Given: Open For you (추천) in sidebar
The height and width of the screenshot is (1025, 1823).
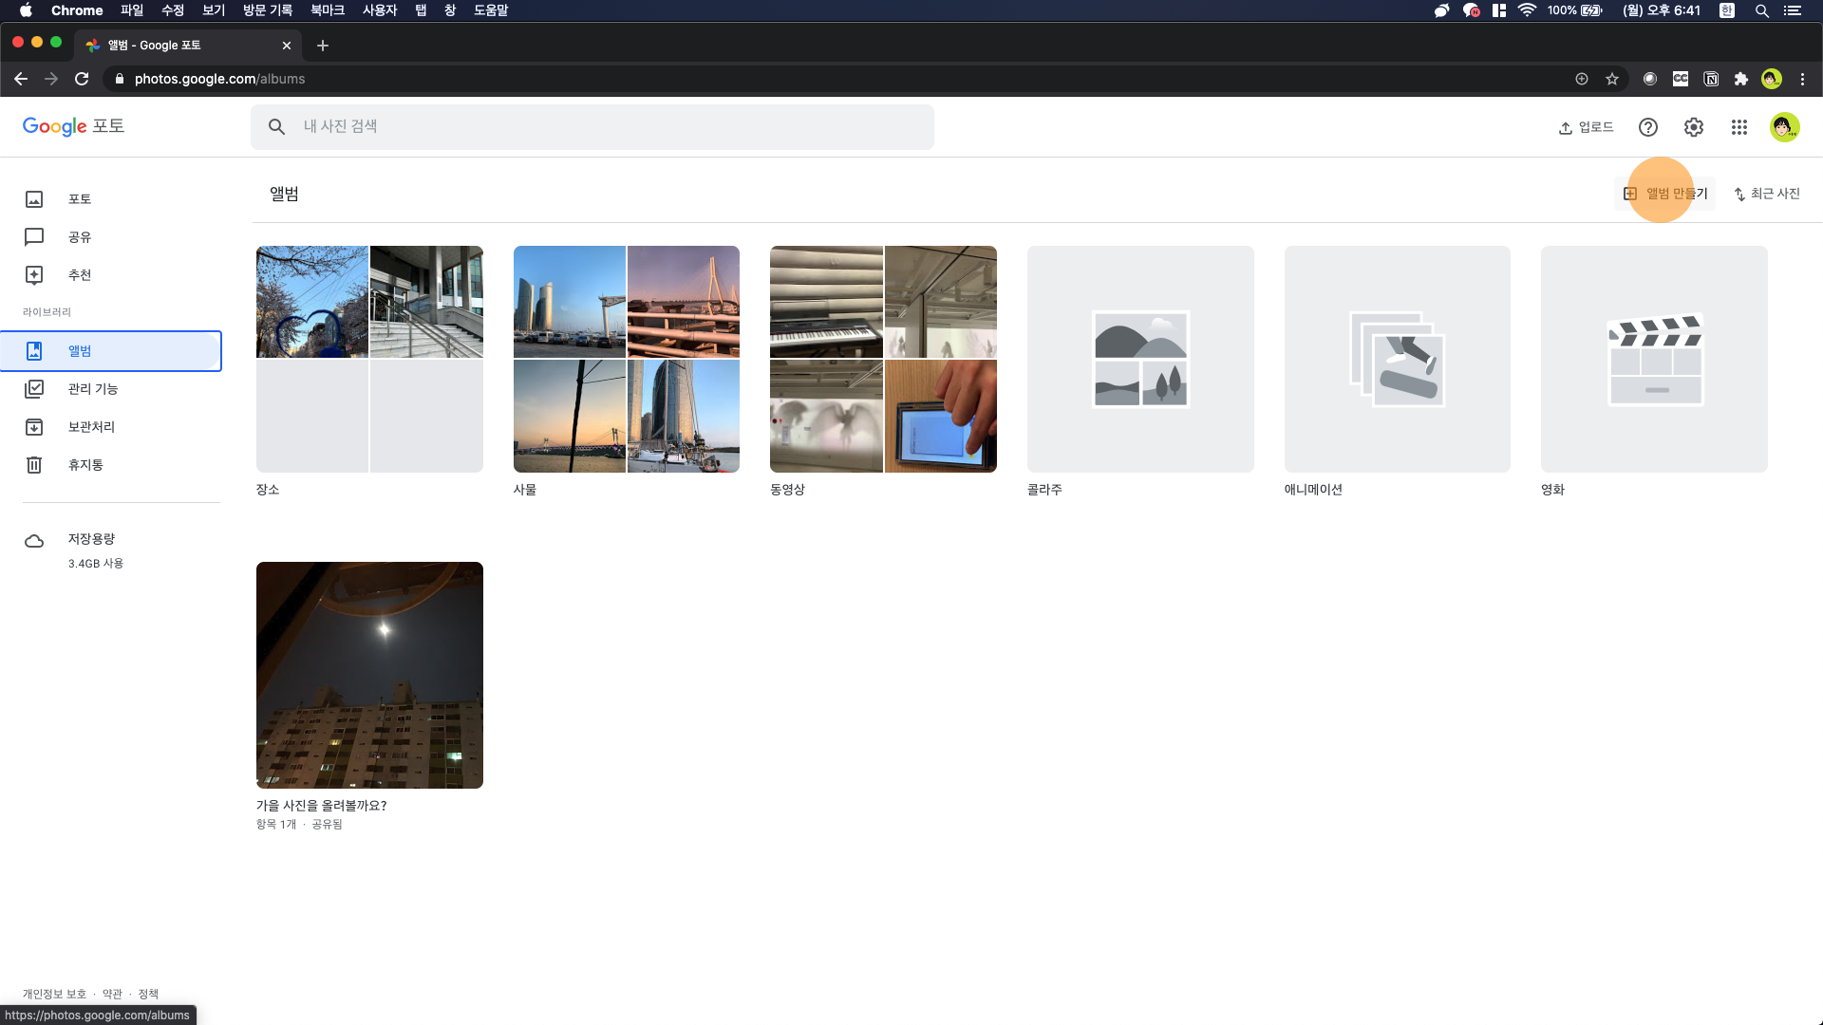Looking at the screenshot, I should [x=79, y=275].
